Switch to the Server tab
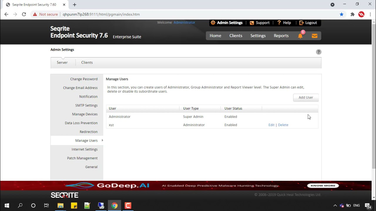Image resolution: width=376 pixels, height=211 pixels. 62,62
